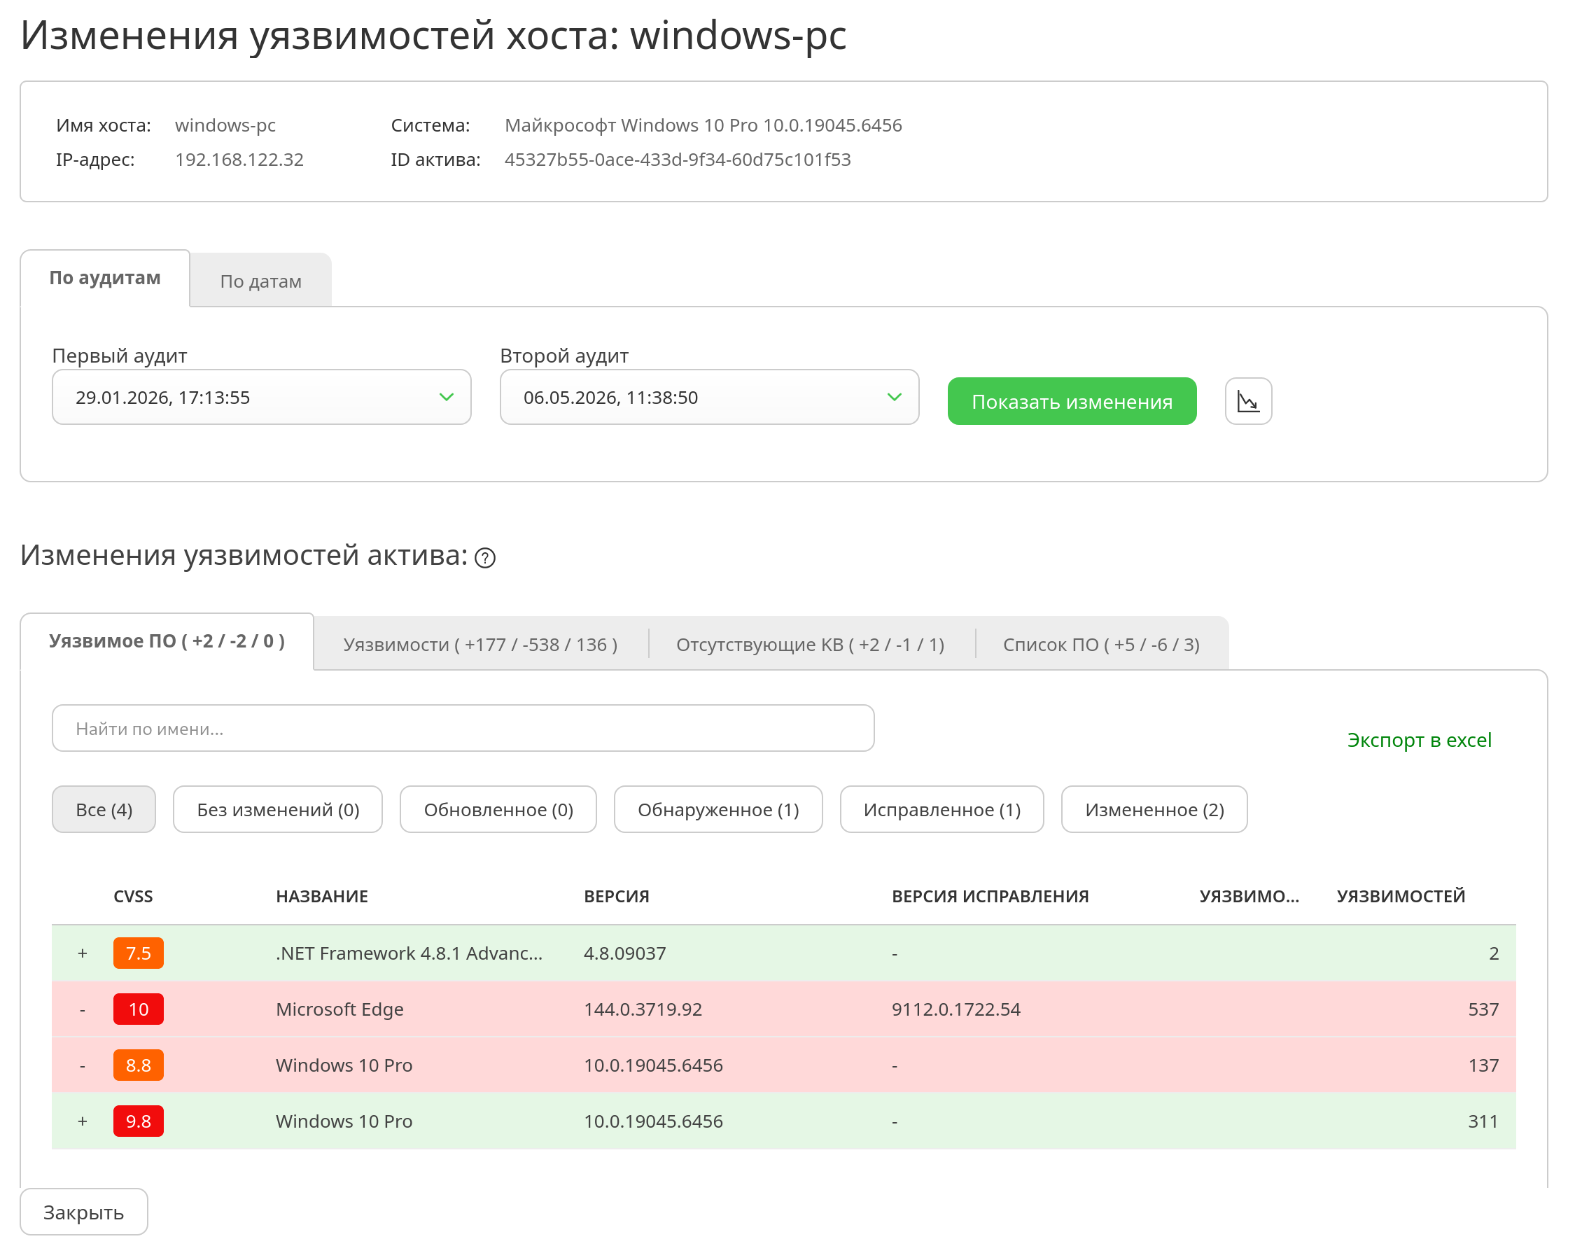Switch to the 'По аудитам' tab

pyautogui.click(x=105, y=278)
